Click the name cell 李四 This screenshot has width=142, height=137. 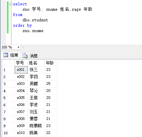[36, 77]
